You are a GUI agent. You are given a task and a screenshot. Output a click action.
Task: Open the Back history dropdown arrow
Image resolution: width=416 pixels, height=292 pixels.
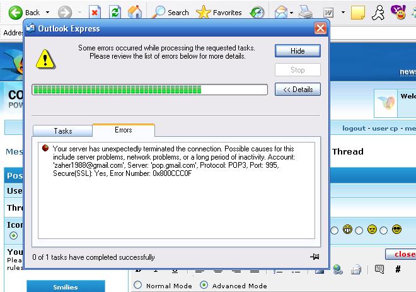[x=47, y=13]
